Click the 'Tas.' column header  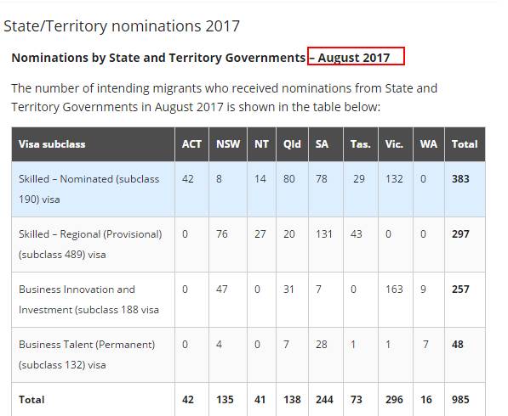[360, 144]
